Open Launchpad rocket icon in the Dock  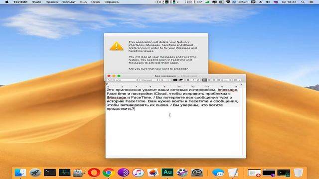(x=35, y=173)
